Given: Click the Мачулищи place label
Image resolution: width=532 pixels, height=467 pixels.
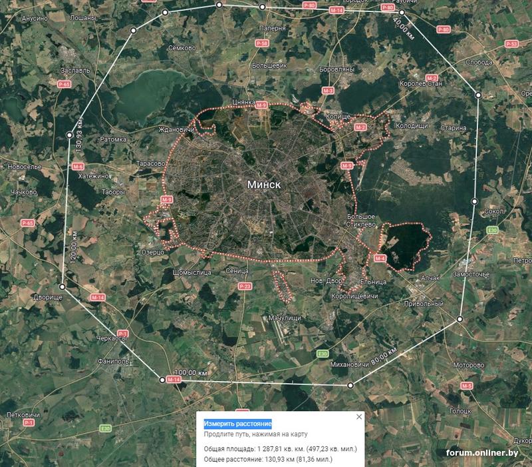Looking at the screenshot, I should click(x=285, y=318).
